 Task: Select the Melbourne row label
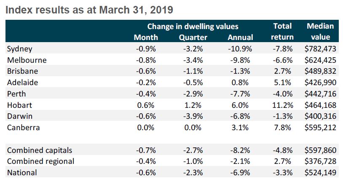[26, 60]
